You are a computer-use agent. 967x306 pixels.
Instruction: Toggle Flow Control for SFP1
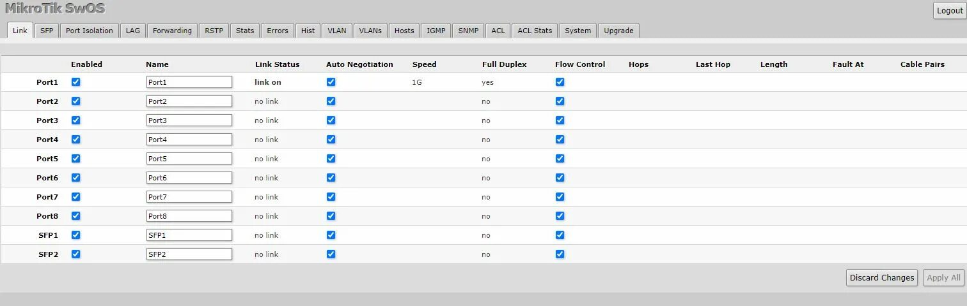560,235
